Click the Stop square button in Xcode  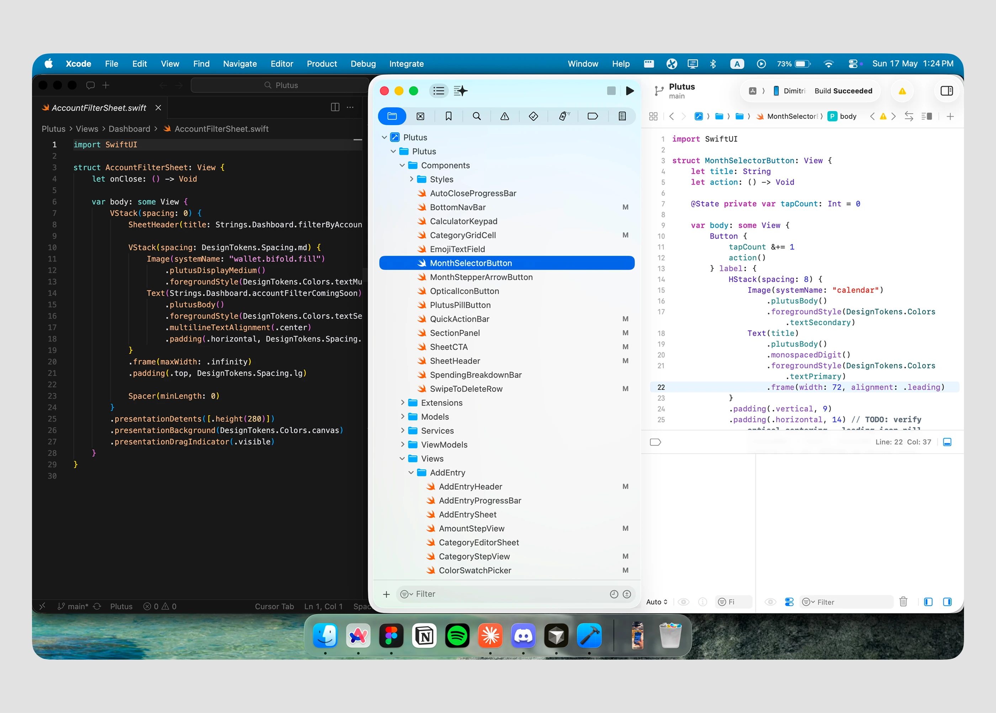pyautogui.click(x=611, y=91)
